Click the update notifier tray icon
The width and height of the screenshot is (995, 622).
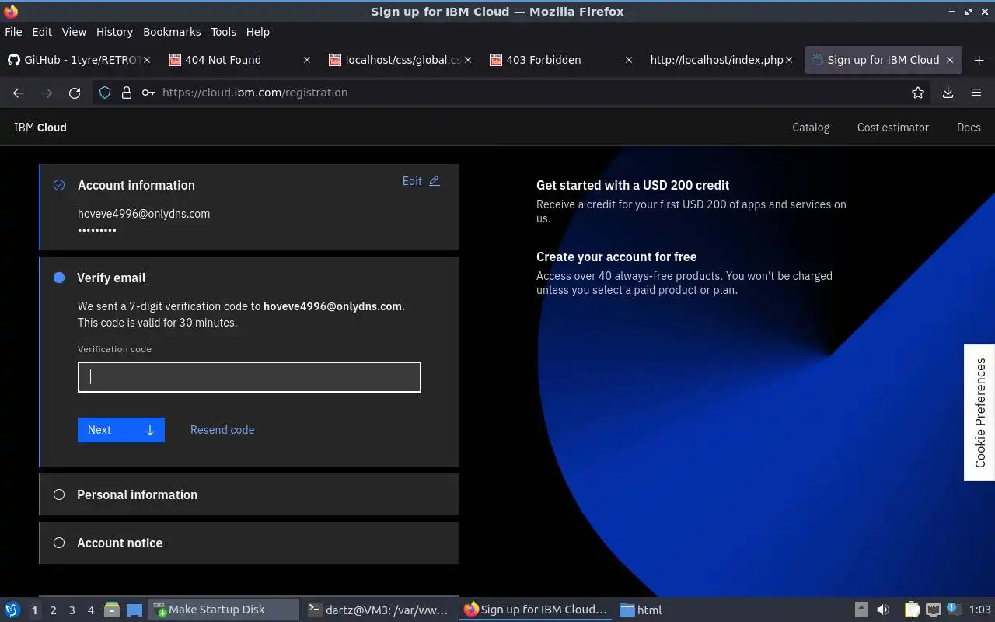952,610
